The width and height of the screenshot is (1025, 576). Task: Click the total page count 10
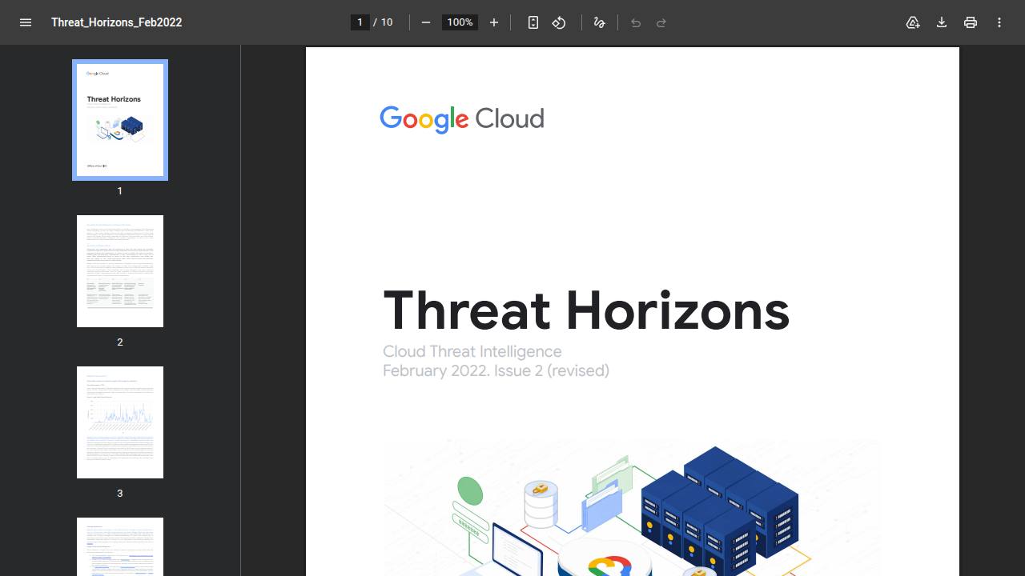coord(387,22)
